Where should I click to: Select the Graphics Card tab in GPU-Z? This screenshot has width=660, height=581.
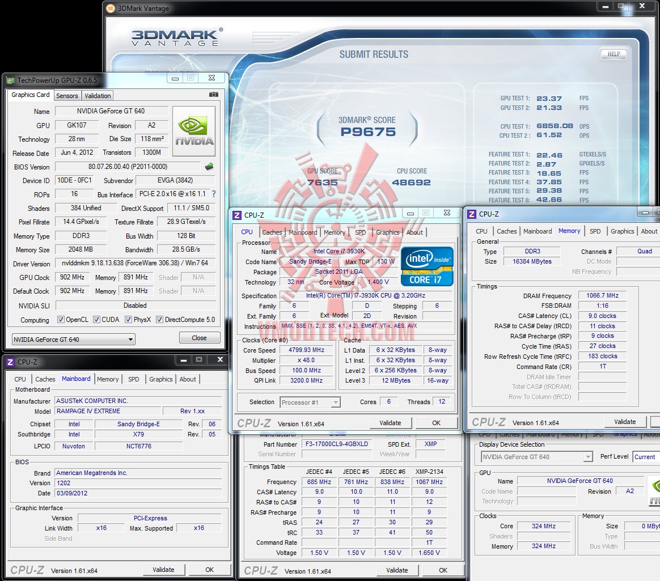pos(30,95)
